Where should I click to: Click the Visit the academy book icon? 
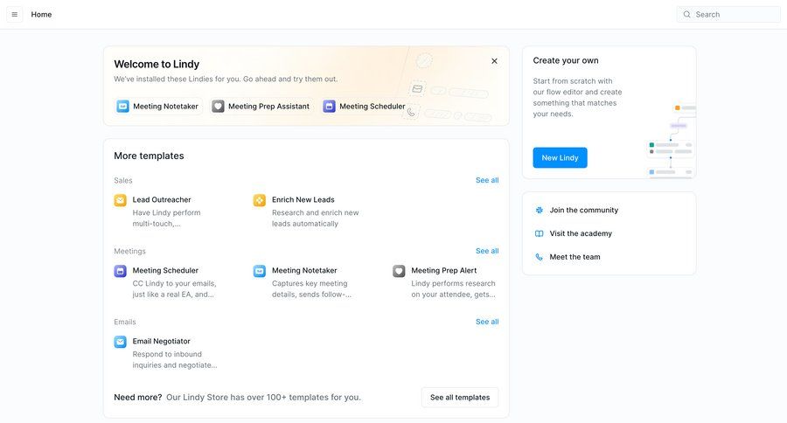click(539, 234)
